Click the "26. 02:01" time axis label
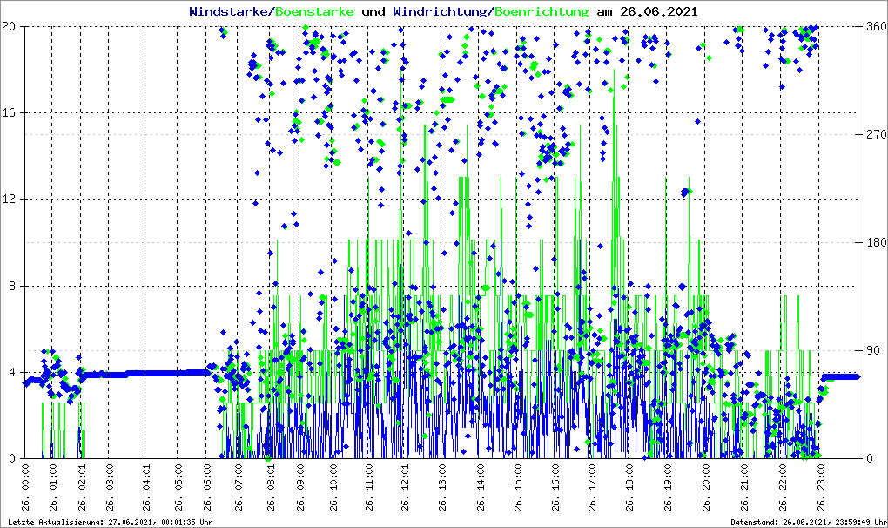 tap(82, 487)
